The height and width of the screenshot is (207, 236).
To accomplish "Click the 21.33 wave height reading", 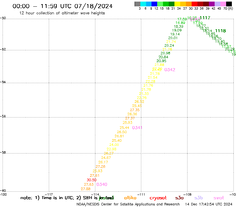I will tap(144, 94).
